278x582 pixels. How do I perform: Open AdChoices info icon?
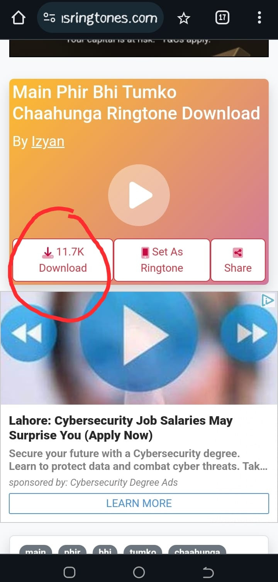(x=268, y=300)
